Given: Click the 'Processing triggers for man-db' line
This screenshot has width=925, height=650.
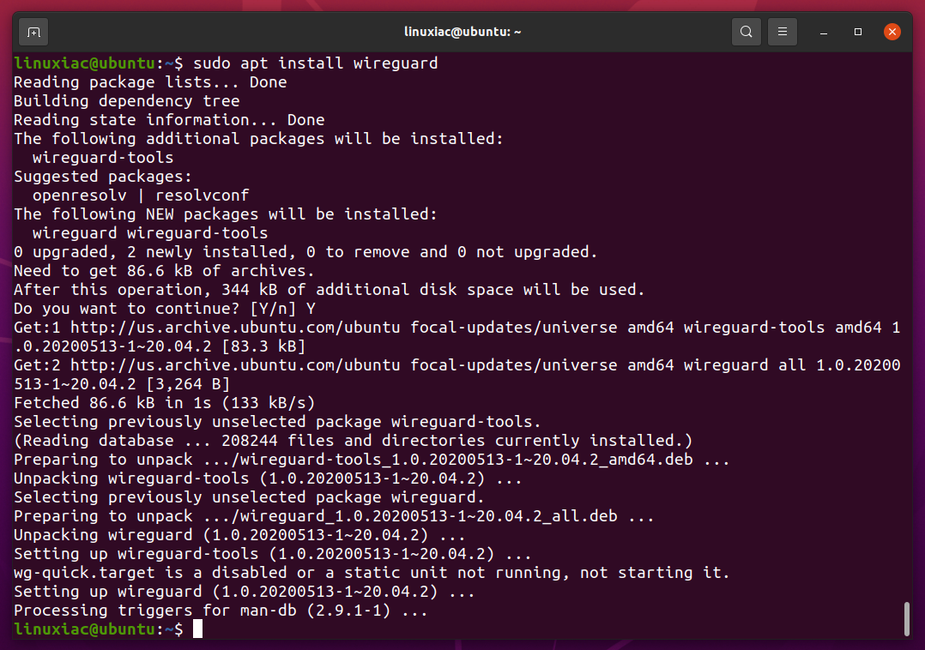Looking at the screenshot, I should click(x=221, y=611).
